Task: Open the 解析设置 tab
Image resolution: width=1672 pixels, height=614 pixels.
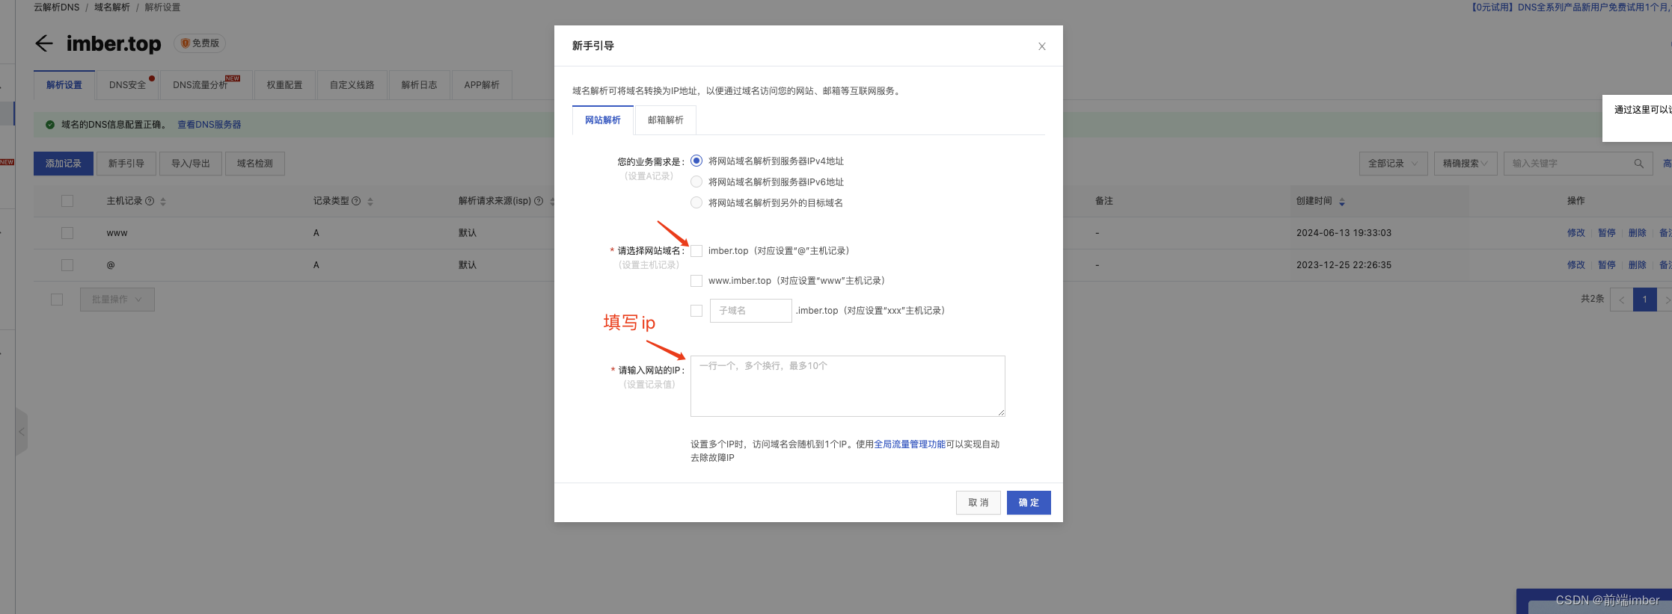Action: point(64,85)
